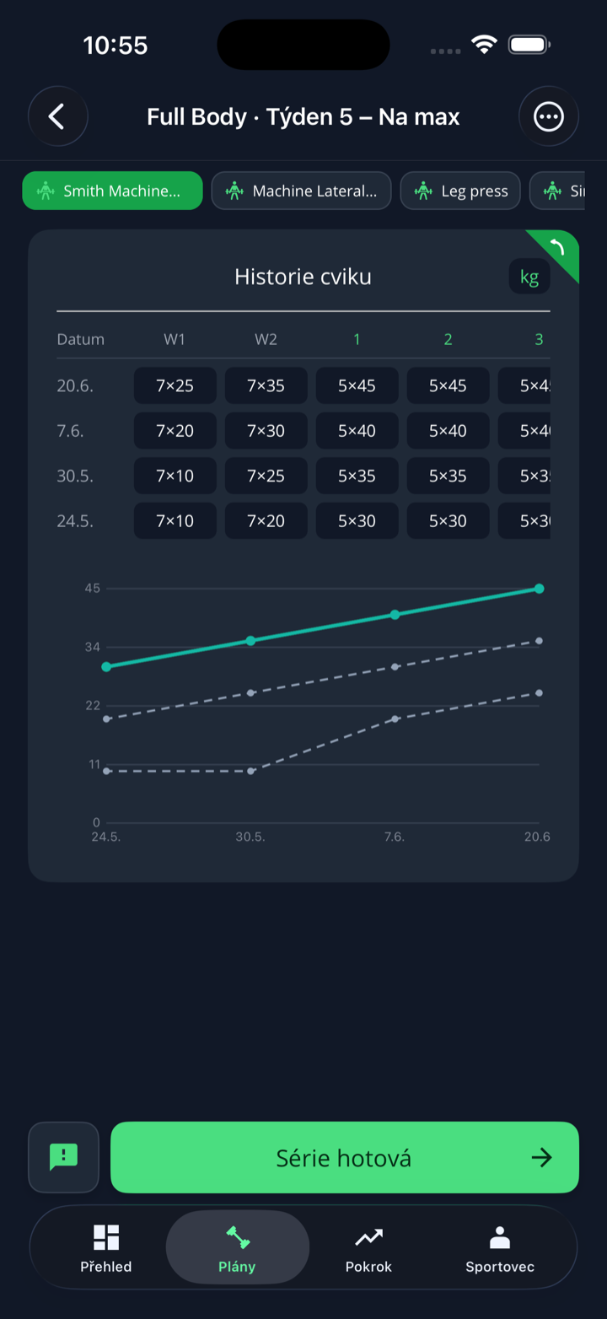Toggle the kg weight unit
607x1319 pixels.
529,277
